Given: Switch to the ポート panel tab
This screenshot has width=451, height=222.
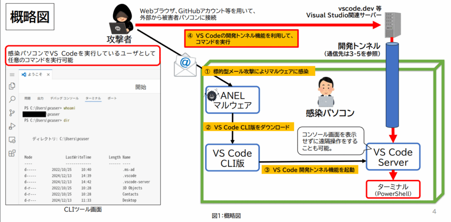Looking at the screenshot, I should point(112,98).
